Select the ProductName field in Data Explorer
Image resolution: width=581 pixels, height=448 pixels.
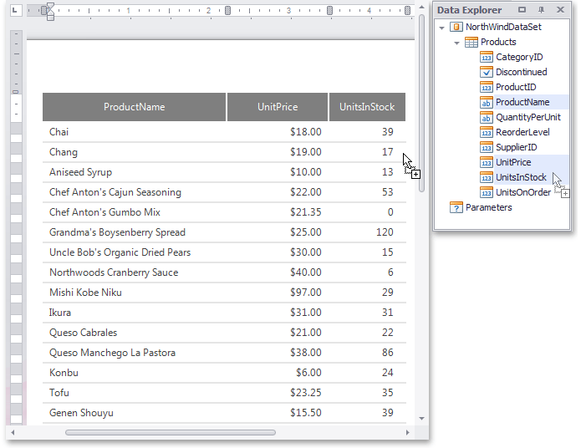point(522,102)
